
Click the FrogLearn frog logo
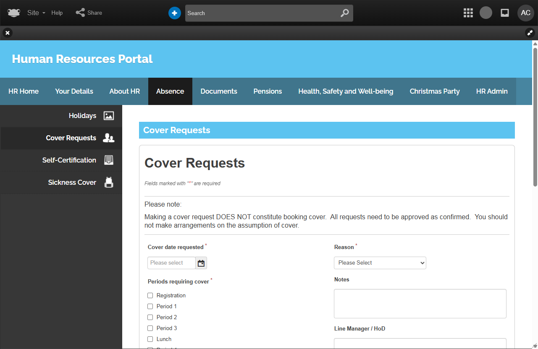[x=13, y=13]
